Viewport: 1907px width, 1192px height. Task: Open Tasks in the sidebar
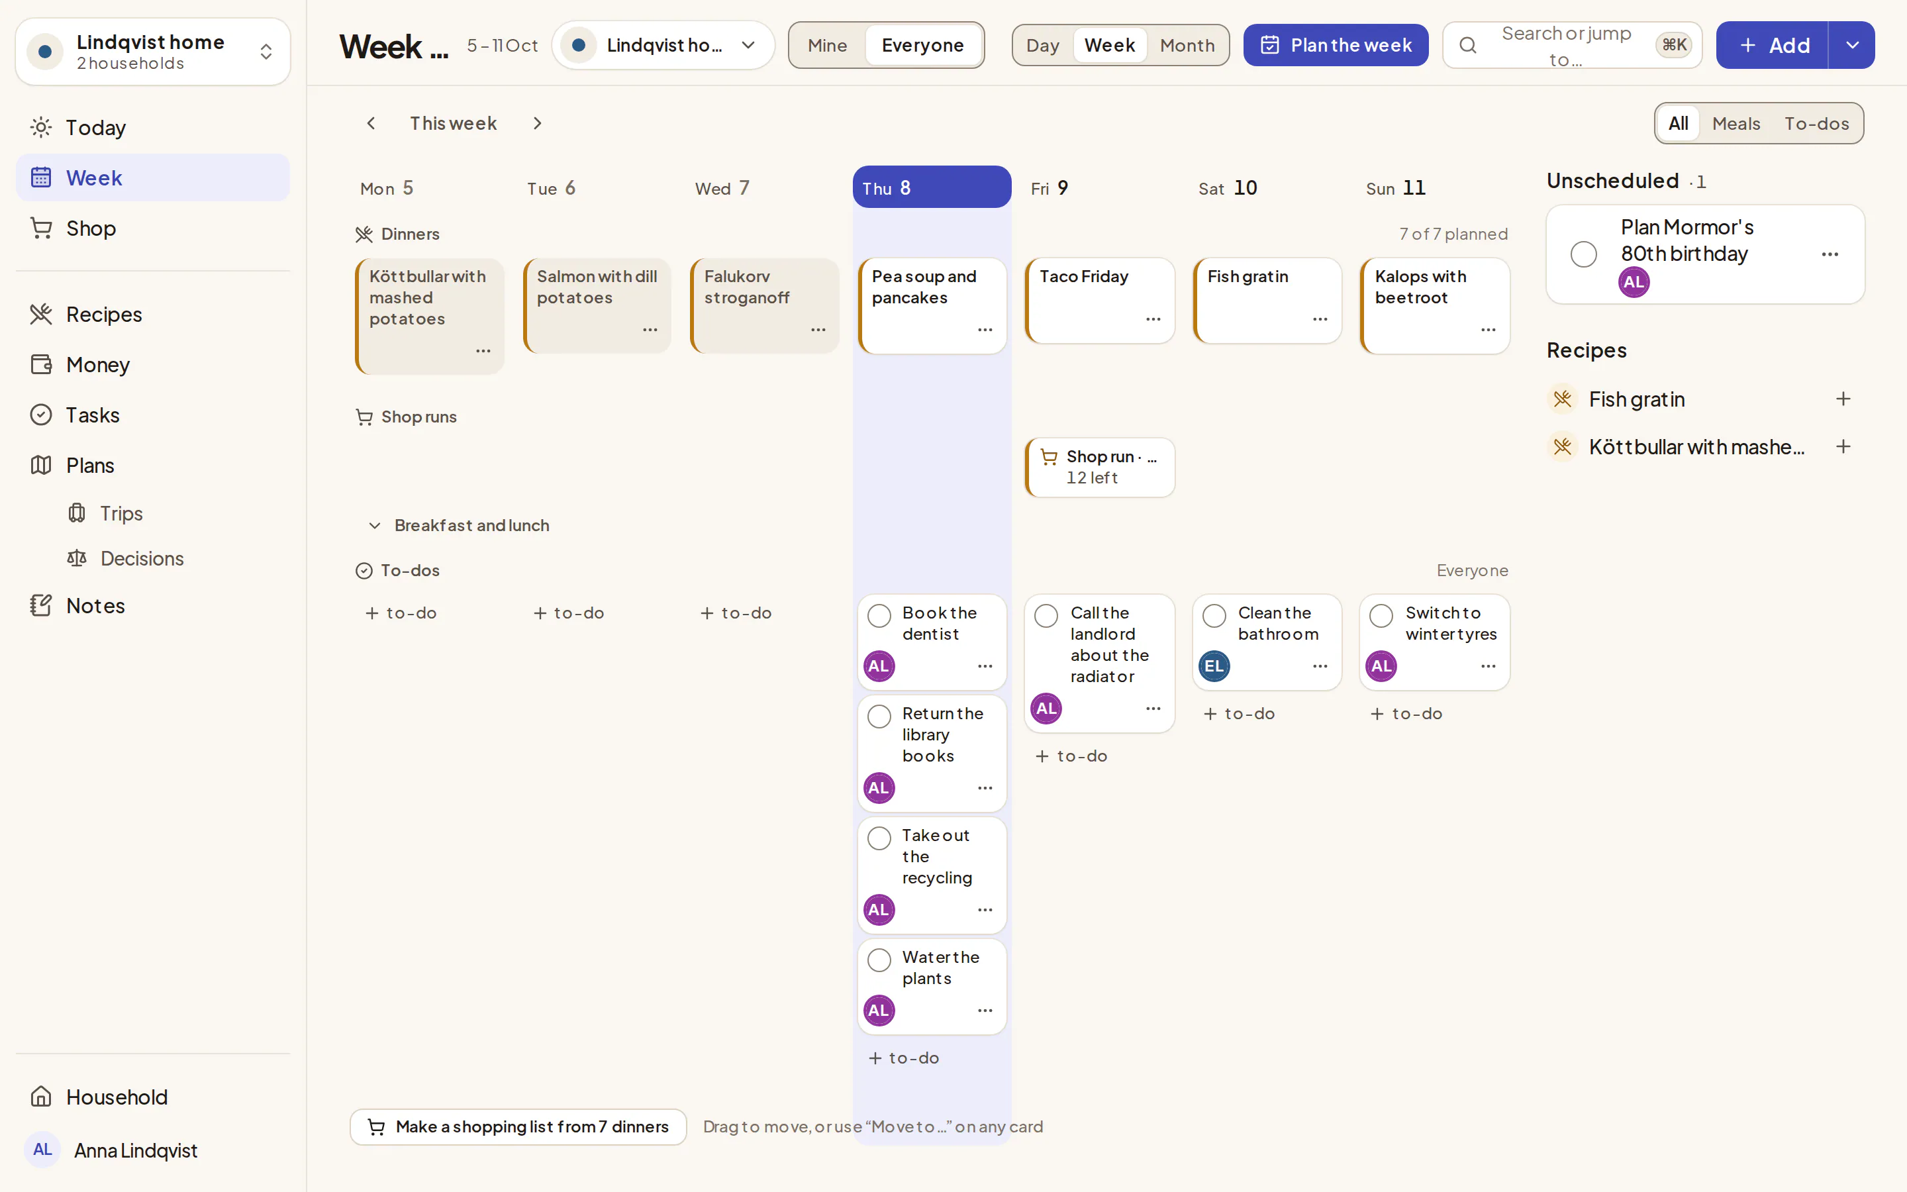(153, 415)
